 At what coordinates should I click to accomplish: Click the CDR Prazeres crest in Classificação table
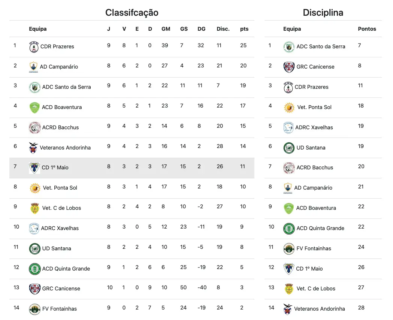34,47
